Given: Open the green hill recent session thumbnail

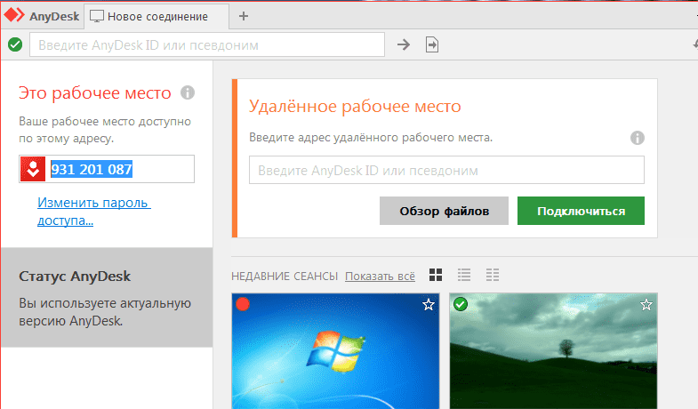Looking at the screenshot, I should point(553,351).
